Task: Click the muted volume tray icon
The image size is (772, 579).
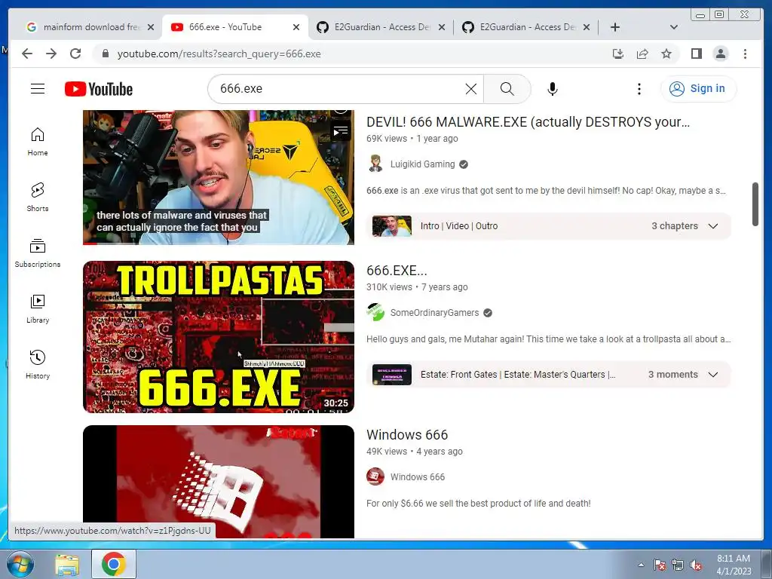Action: [696, 565]
